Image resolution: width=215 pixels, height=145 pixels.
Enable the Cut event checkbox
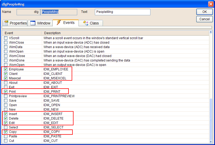click(x=6, y=141)
